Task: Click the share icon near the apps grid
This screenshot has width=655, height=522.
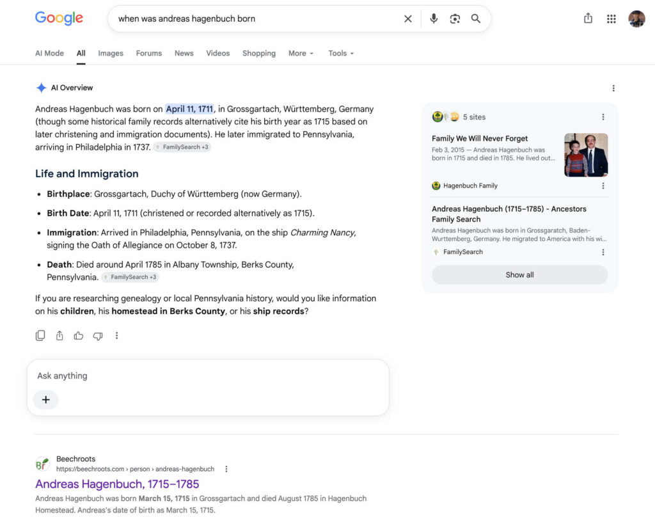Action: click(588, 18)
